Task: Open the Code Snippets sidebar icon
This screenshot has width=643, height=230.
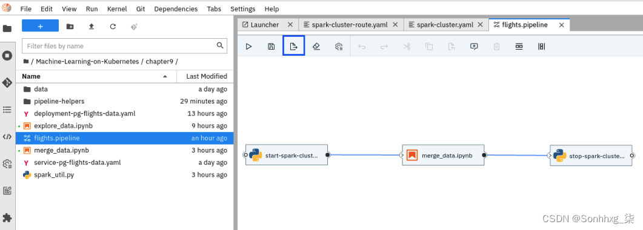Action: (7, 137)
